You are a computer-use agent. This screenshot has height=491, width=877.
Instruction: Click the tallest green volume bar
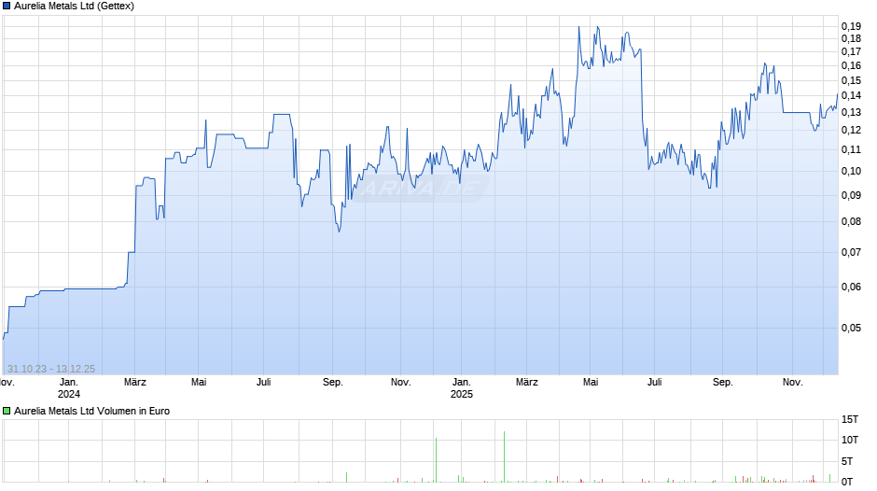tap(504, 456)
